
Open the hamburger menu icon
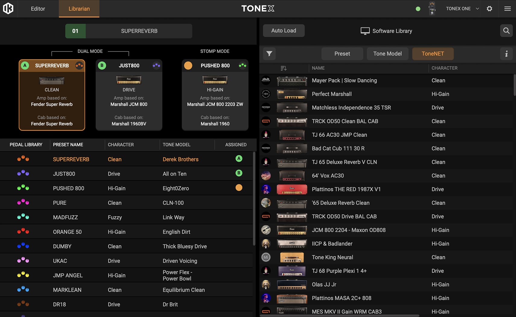[x=507, y=9]
